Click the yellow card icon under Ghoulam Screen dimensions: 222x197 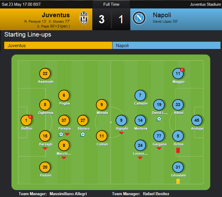[x=178, y=181]
